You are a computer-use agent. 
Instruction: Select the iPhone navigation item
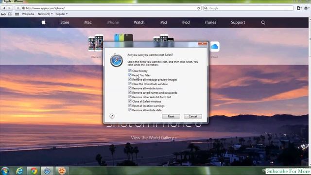[113, 22]
